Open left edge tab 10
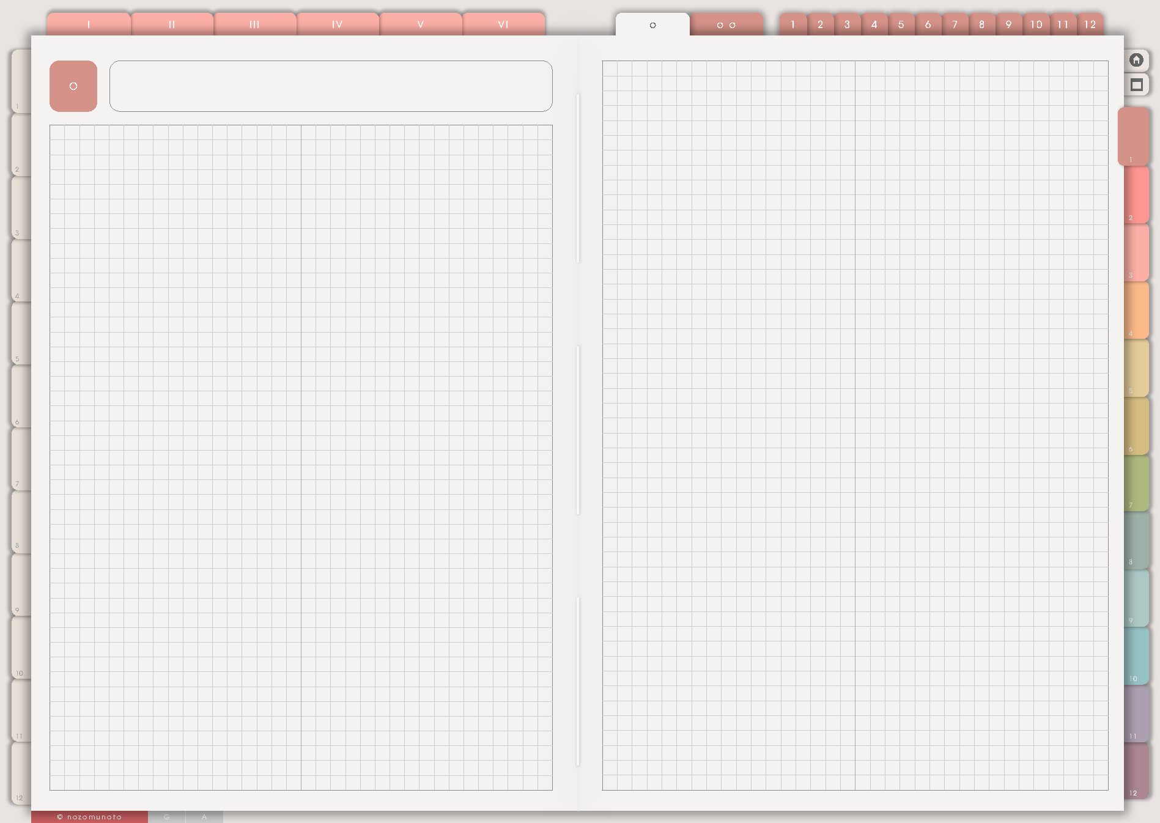 [21, 647]
